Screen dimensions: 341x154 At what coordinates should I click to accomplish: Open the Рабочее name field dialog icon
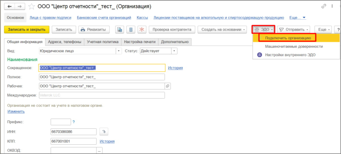point(167,86)
